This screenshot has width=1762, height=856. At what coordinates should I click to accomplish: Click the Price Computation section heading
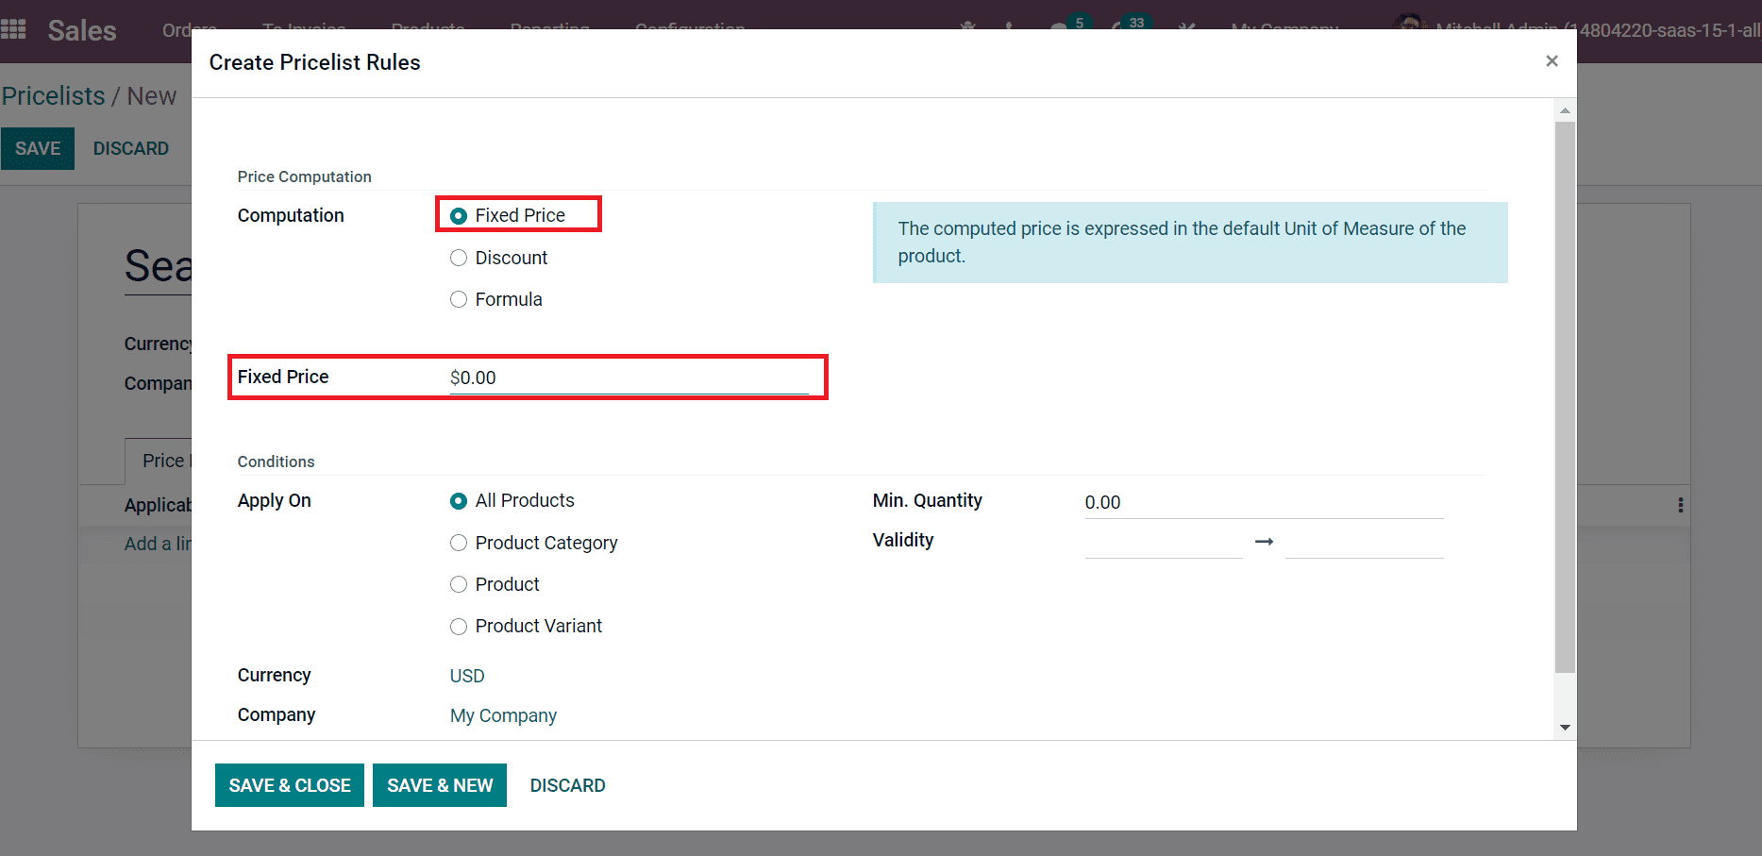(x=305, y=176)
